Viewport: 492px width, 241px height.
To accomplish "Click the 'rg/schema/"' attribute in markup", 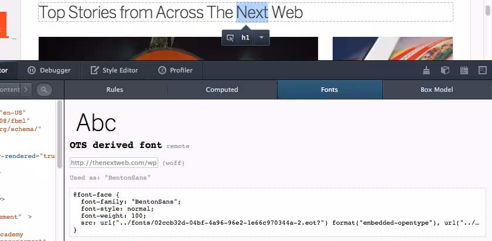I will point(20,129).
